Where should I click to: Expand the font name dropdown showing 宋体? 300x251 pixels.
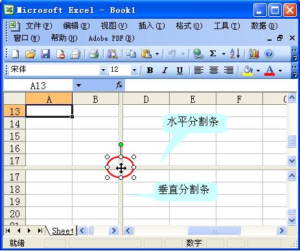(103, 71)
